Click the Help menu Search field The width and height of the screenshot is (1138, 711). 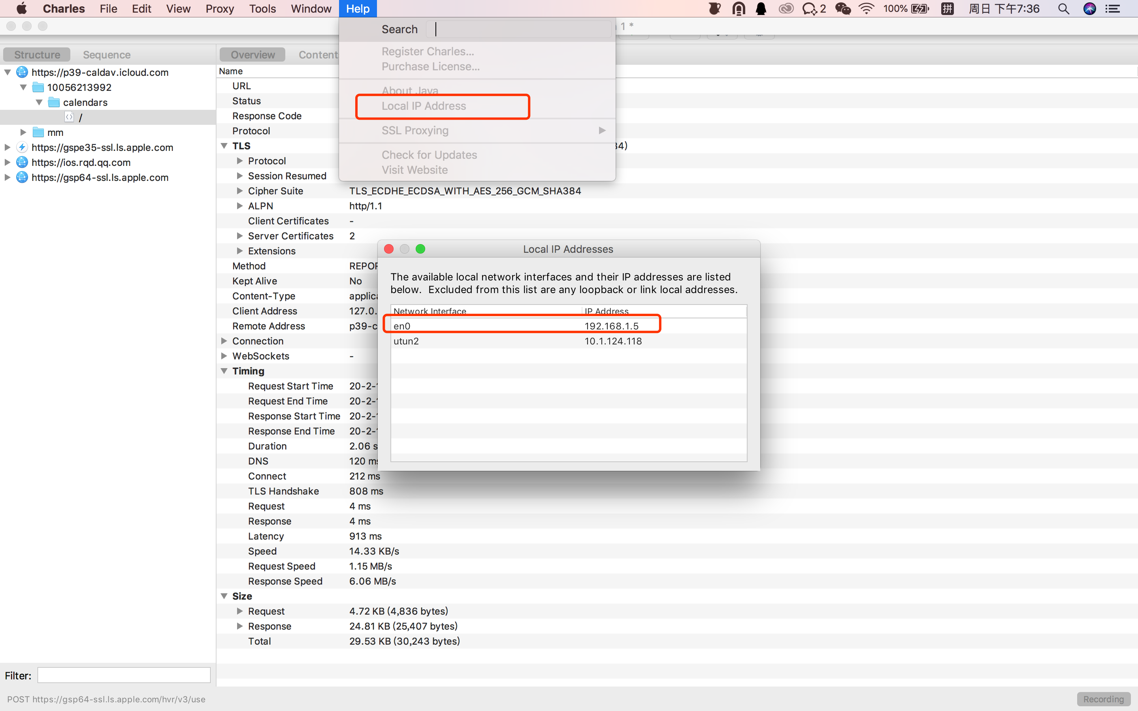(x=518, y=29)
